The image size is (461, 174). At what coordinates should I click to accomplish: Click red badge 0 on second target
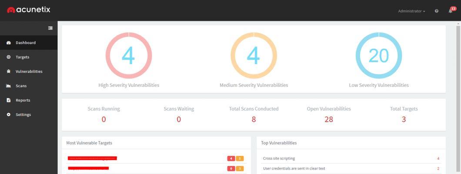coord(231,169)
